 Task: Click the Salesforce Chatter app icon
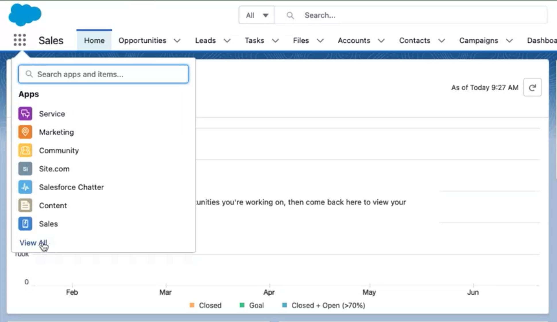click(x=25, y=187)
